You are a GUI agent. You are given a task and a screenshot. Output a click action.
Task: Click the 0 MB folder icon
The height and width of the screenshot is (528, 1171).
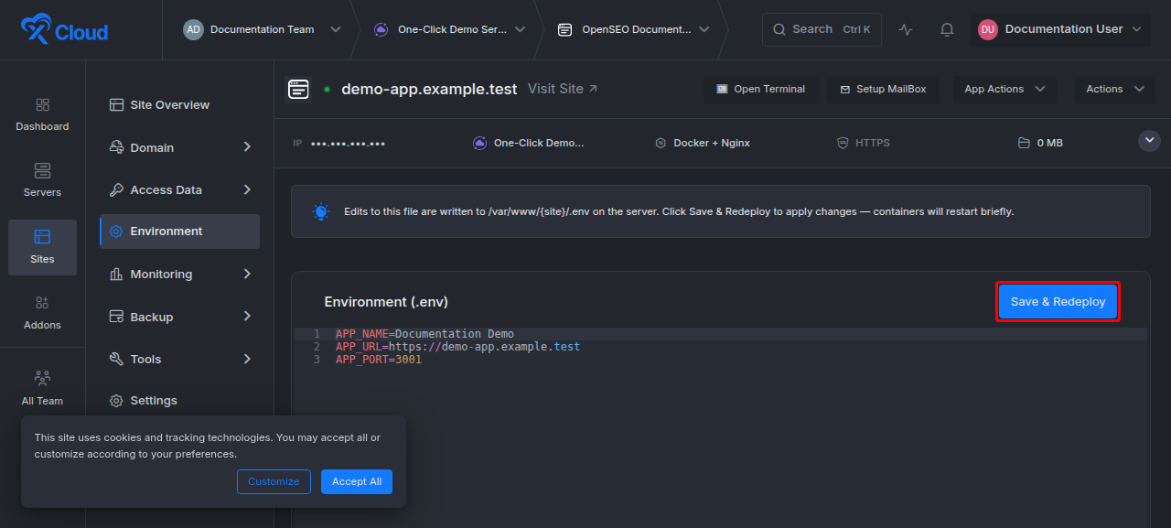coord(1024,143)
